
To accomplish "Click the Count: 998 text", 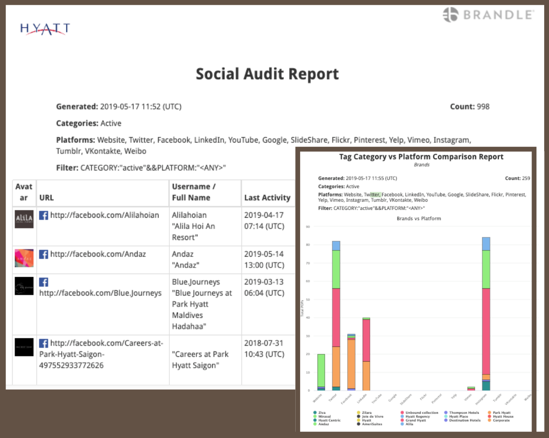I will tap(470, 107).
